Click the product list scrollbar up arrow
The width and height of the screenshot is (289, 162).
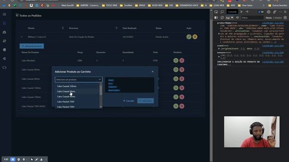point(101,84)
